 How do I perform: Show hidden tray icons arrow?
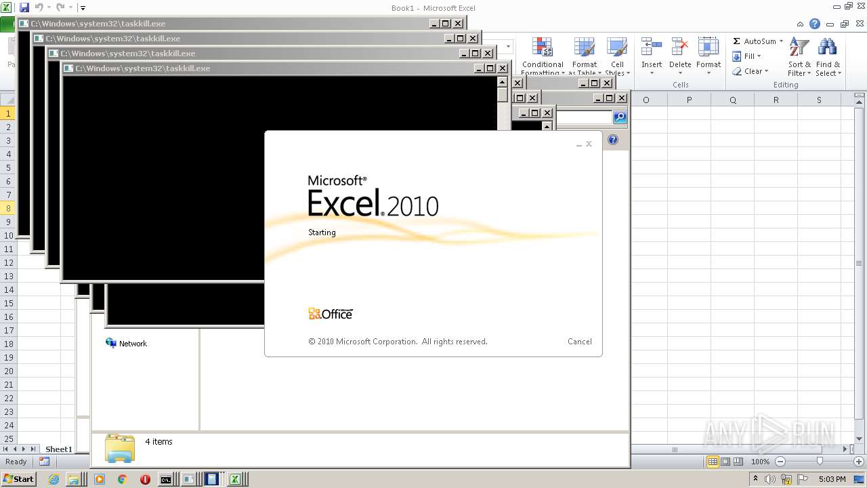(x=756, y=479)
